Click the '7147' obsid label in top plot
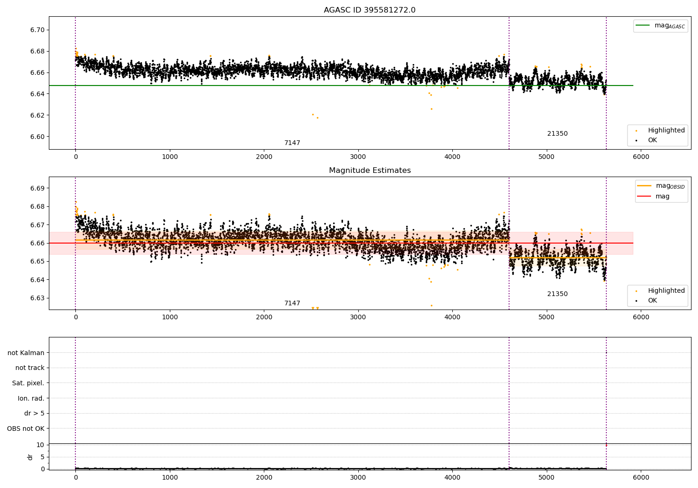698x488 pixels. click(x=292, y=143)
